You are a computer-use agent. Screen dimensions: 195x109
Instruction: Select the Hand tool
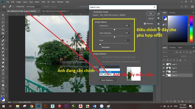coord(3,85)
